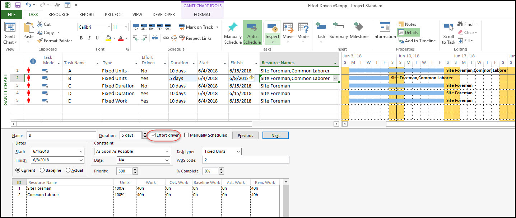Click the Manually Schedule pushpin icon
Viewport: 516px width, 218px height.
click(233, 28)
